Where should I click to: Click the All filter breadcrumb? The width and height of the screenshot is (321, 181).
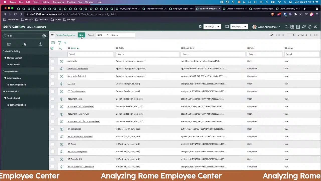[65, 43]
